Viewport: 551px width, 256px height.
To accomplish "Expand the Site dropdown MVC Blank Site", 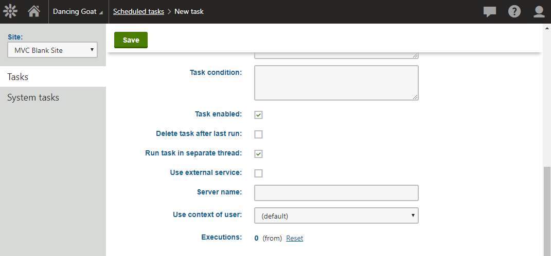I will coord(52,50).
